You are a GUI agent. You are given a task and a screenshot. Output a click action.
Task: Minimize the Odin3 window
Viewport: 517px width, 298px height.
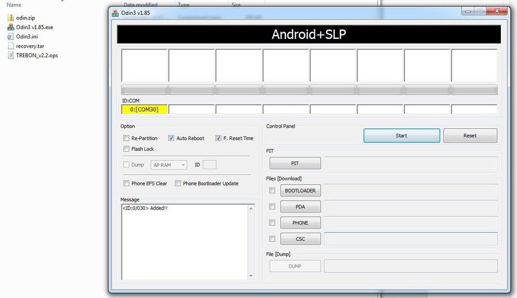pos(468,11)
